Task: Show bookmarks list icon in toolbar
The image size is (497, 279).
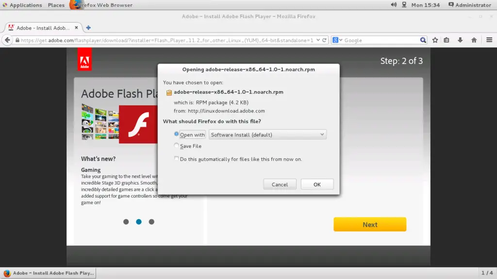Action: 447,40
